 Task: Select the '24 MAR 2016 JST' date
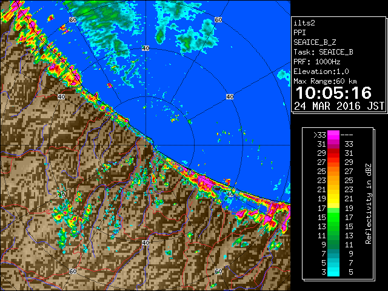click(x=339, y=106)
